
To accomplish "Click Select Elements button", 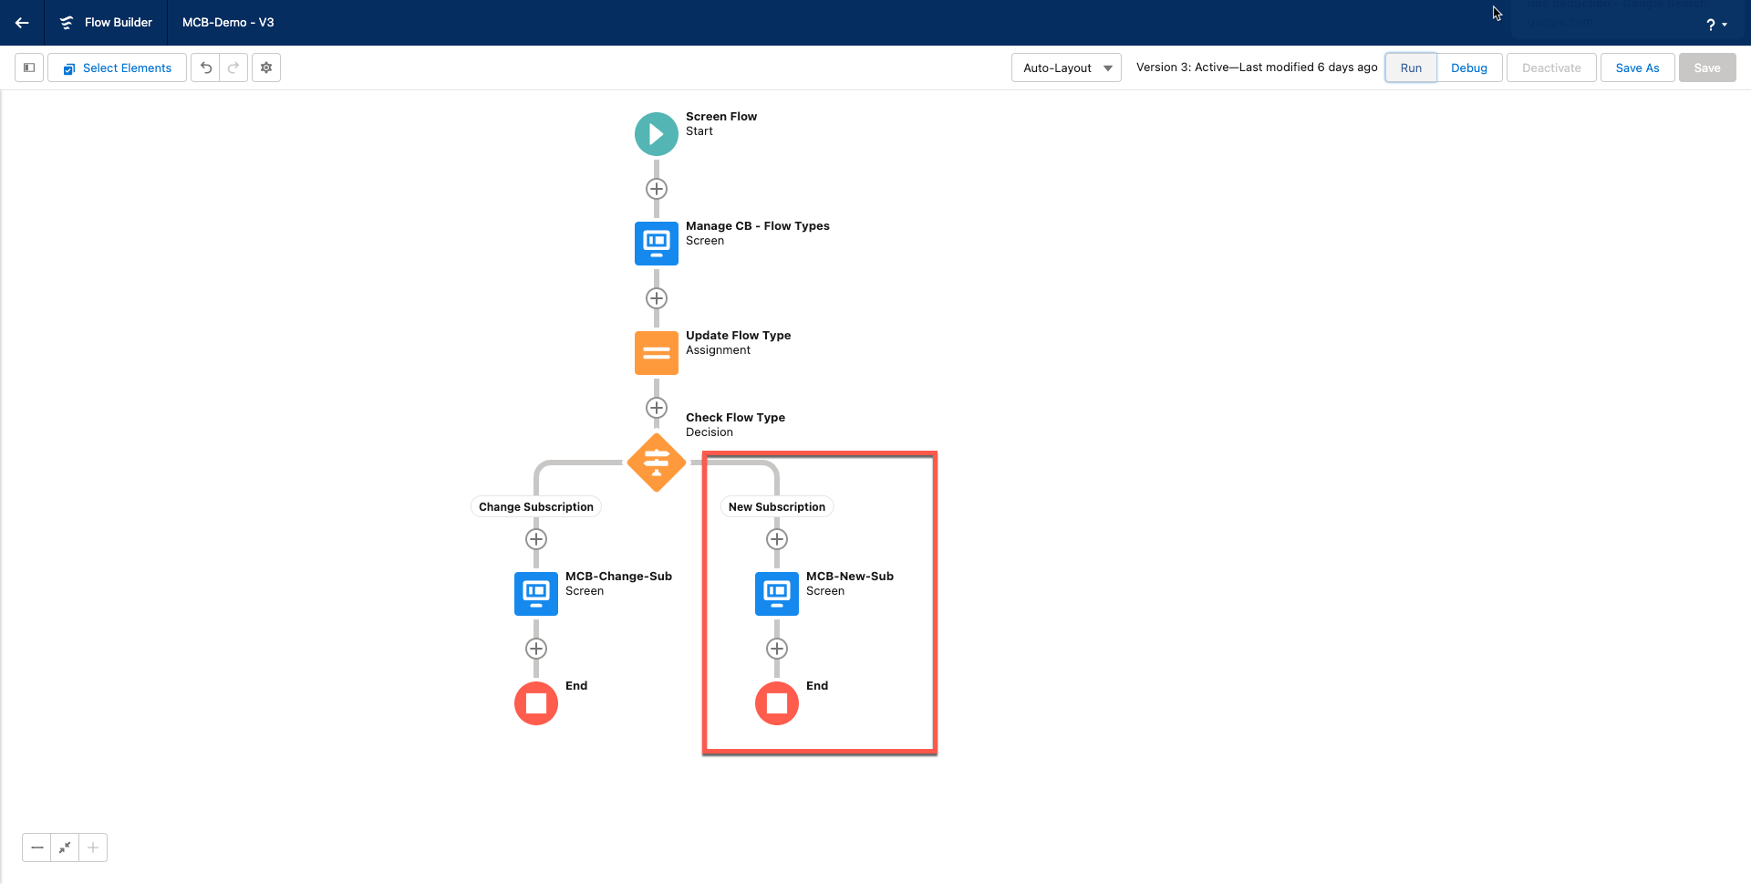I will 118,68.
